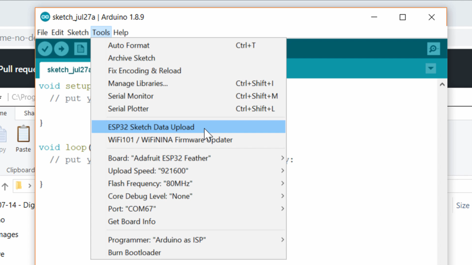Select Burn Bootloader option

point(134,252)
